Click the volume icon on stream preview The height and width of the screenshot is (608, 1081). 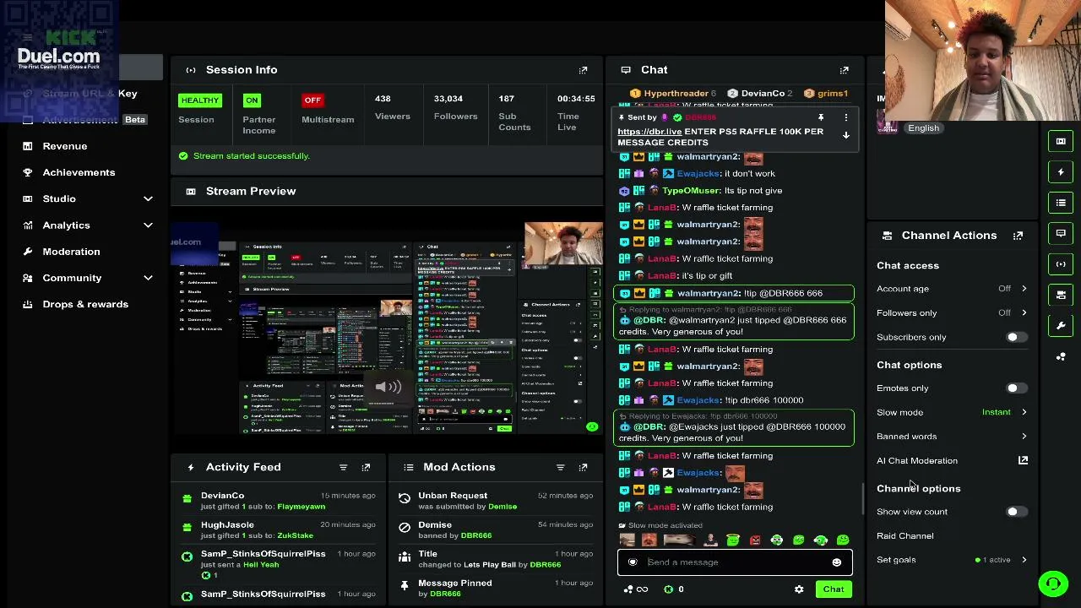[388, 387]
